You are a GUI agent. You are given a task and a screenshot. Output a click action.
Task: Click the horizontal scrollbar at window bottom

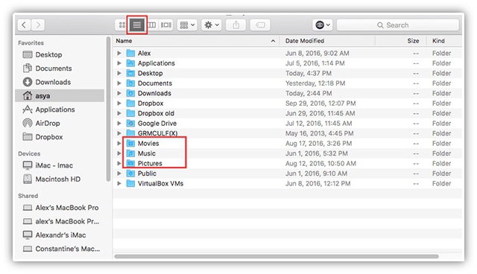[x=277, y=256]
